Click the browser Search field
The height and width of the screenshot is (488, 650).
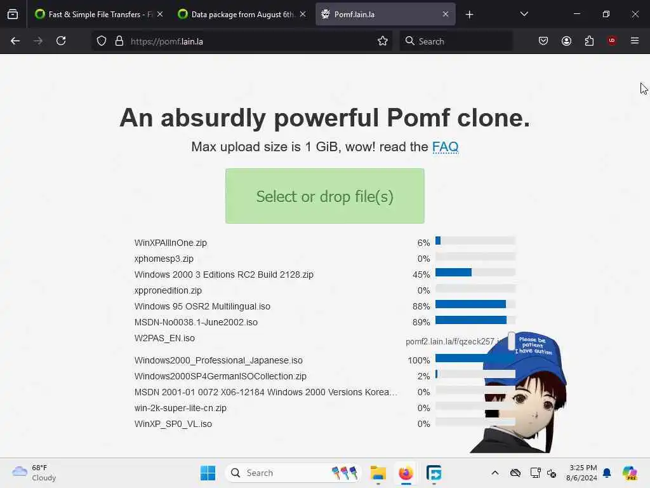pos(456,41)
